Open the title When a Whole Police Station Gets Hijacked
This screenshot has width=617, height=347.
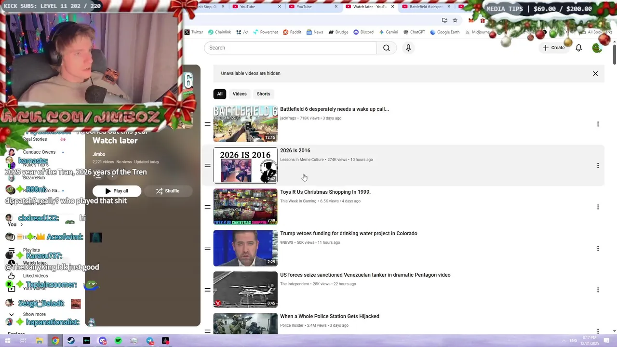[330, 316]
